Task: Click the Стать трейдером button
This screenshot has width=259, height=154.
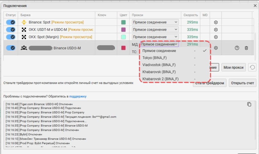Action: 210,83
